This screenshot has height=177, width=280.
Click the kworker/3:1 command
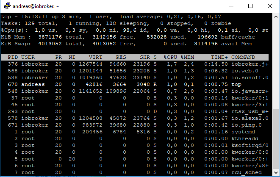click(x=250, y=105)
